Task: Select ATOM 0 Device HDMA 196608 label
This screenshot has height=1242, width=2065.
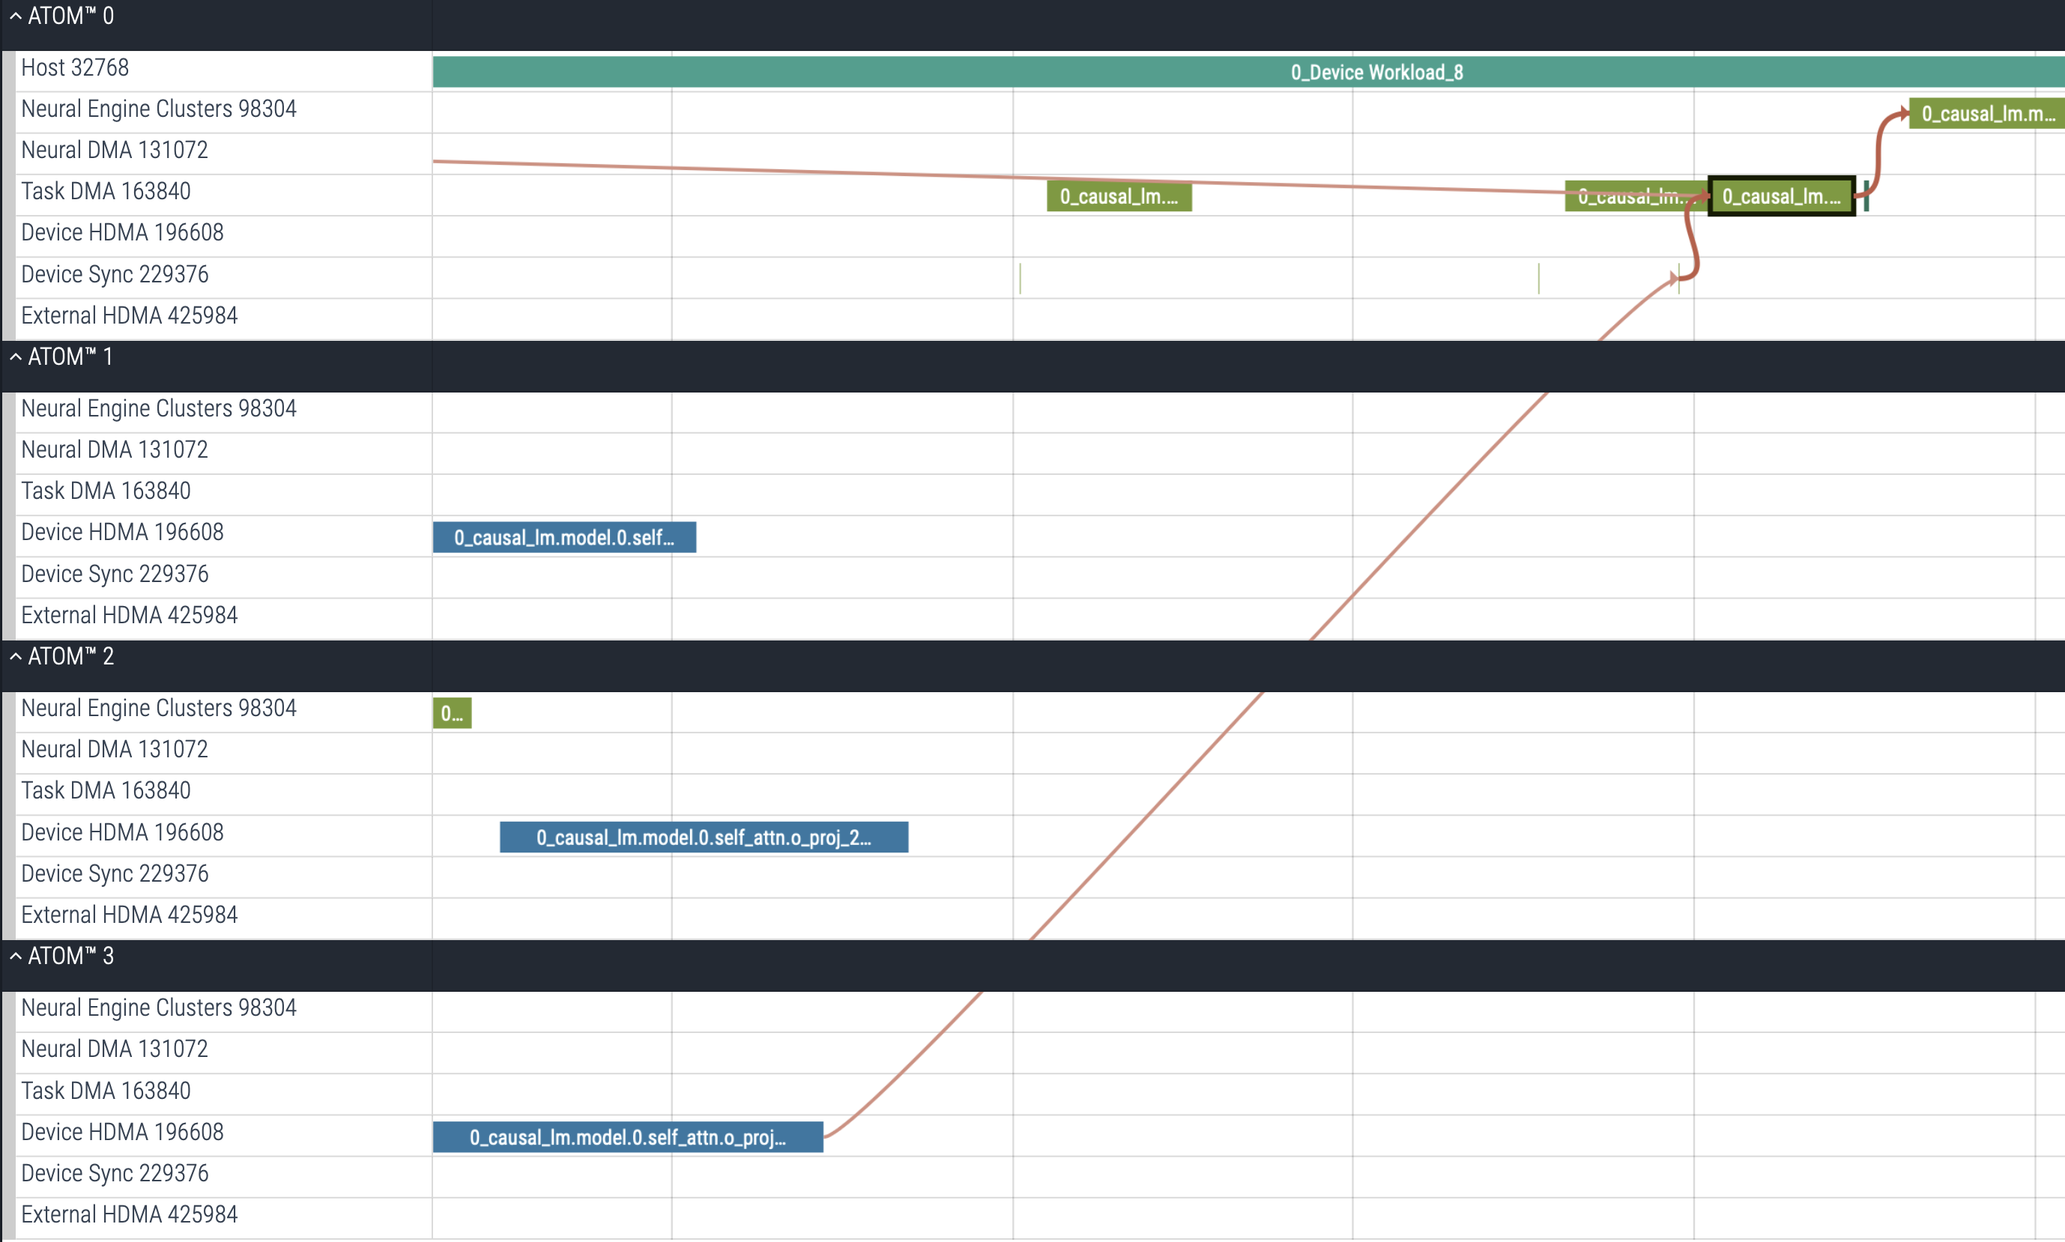Action: pyautogui.click(x=122, y=233)
